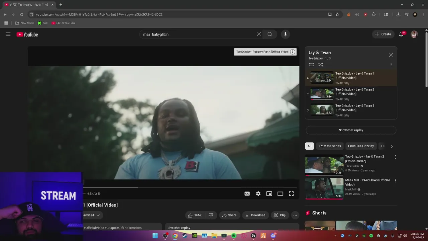The height and width of the screenshot is (241, 428).
Task: Play Jay & Twan 3 in playlist
Action: (351, 110)
